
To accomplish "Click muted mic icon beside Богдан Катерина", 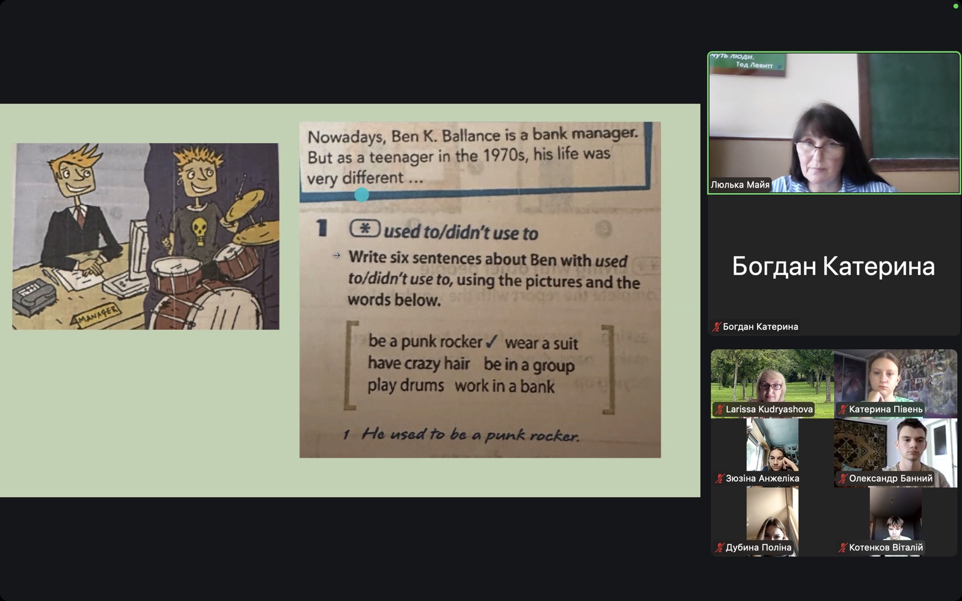I will pos(716,327).
